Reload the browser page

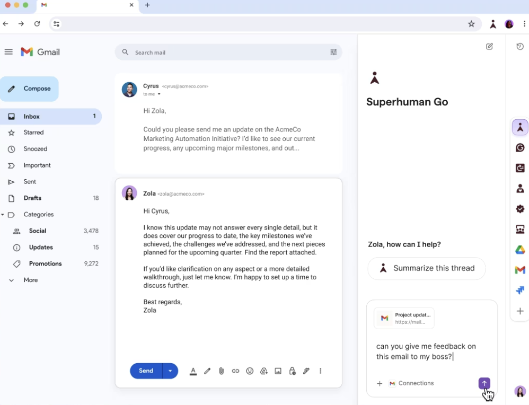(37, 24)
